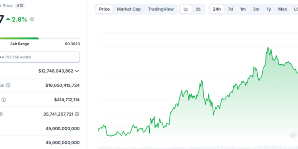Select the 1m time range

tap(243, 9)
